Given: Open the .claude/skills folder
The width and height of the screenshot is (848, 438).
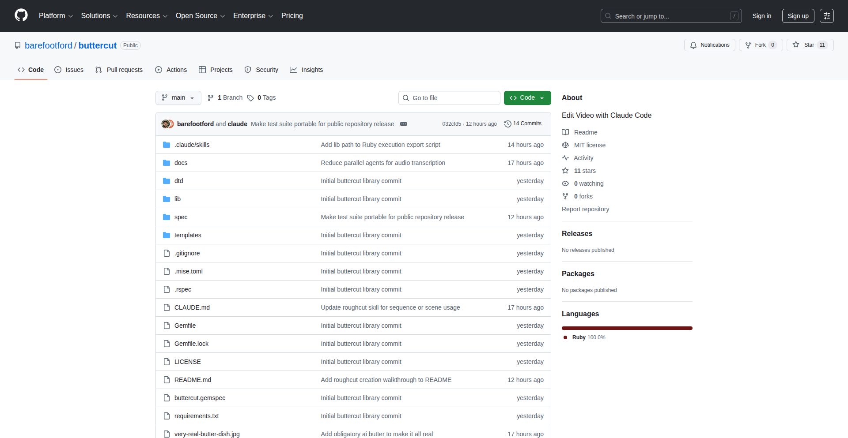Looking at the screenshot, I should tap(192, 145).
